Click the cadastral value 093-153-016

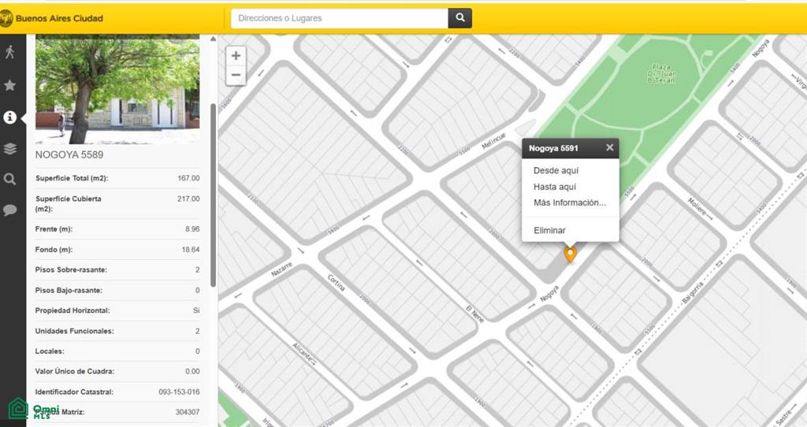click(x=179, y=392)
